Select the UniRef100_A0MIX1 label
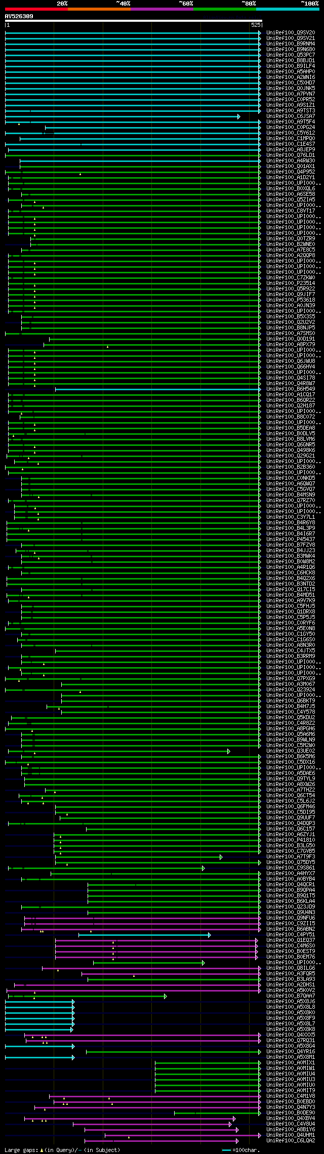This screenshot has height=1154, width=324. tap(291, 1062)
